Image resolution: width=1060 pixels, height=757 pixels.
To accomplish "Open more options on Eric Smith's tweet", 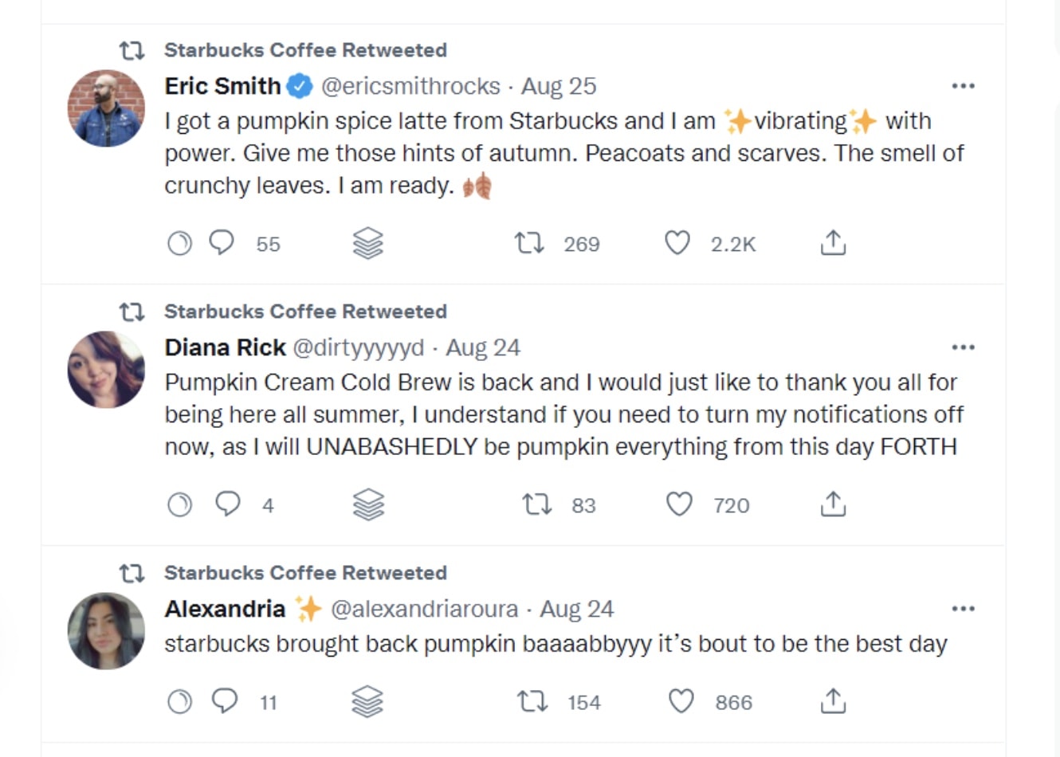I will pyautogui.click(x=963, y=86).
